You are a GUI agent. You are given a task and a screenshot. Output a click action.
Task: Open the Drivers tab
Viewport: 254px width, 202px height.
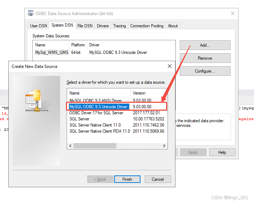pos(103,26)
